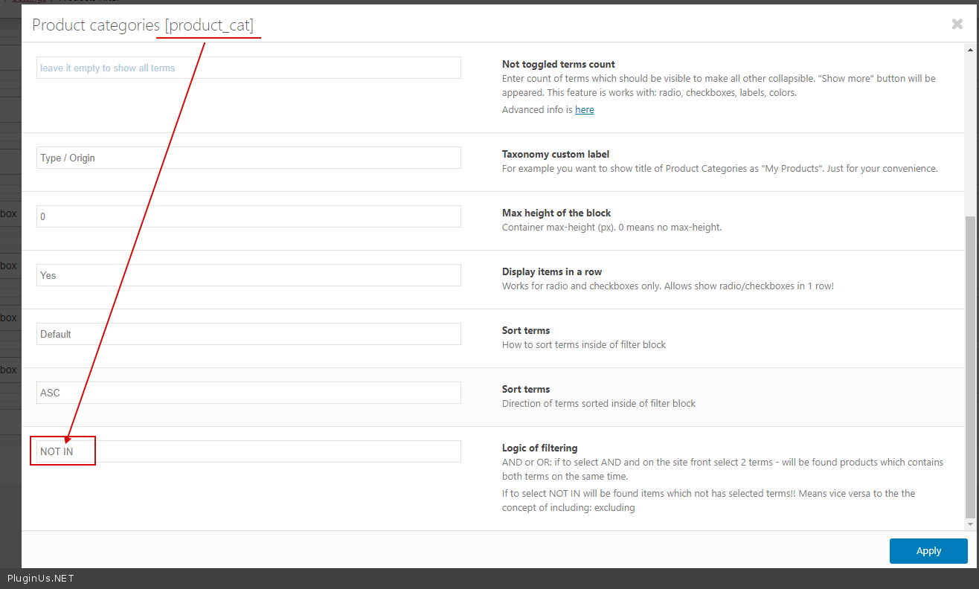This screenshot has height=589, width=979.
Task: Click the 'Logic of filtering' heading
Action: 539,448
